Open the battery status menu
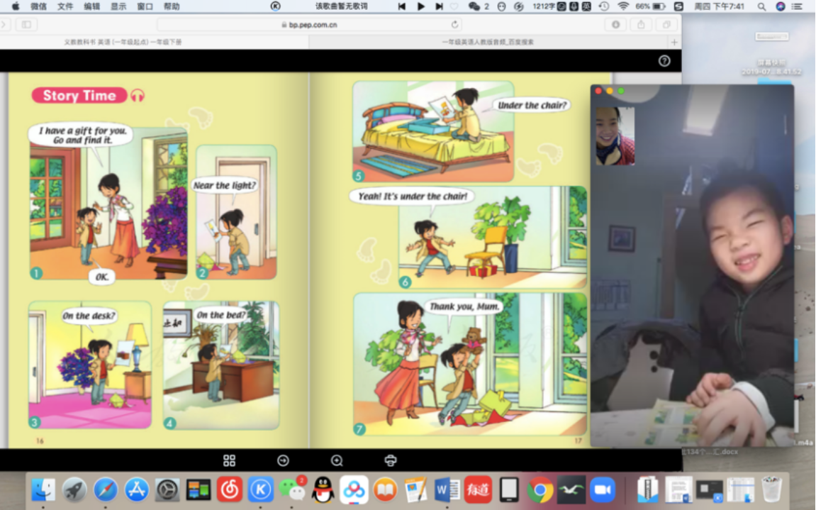Viewport: 816px width, 510px height. click(x=659, y=6)
